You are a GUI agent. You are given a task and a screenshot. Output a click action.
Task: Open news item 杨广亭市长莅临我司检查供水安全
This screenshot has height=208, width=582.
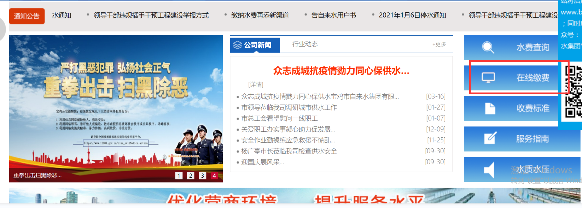click(289, 151)
